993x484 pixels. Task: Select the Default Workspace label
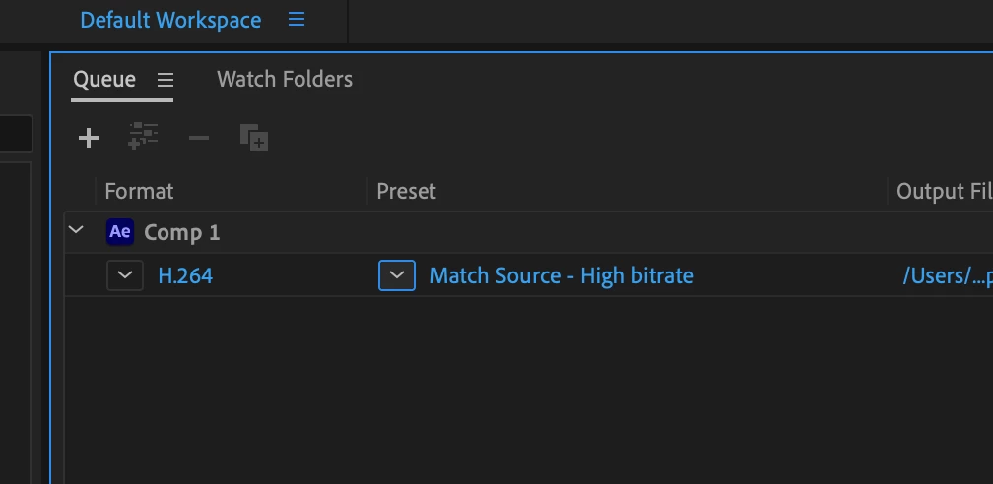point(171,20)
